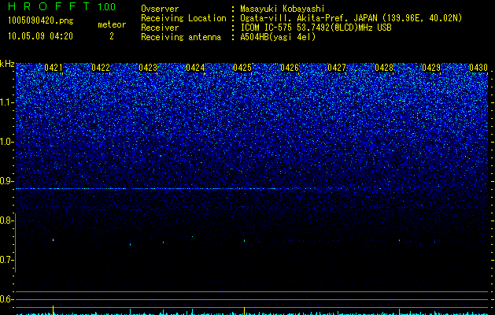The width and height of the screenshot is (495, 315).
Task: Click the HROFFT program title
Action: tap(49, 6)
